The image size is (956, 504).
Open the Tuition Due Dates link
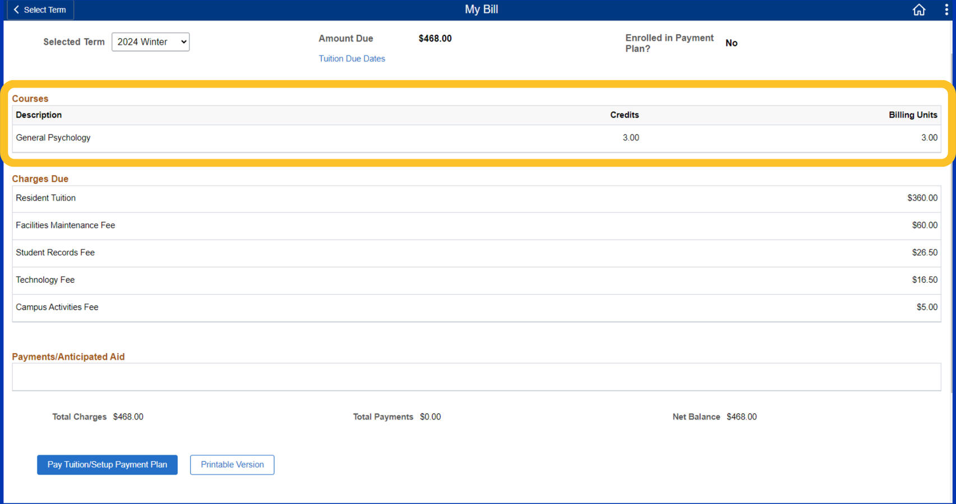point(352,59)
